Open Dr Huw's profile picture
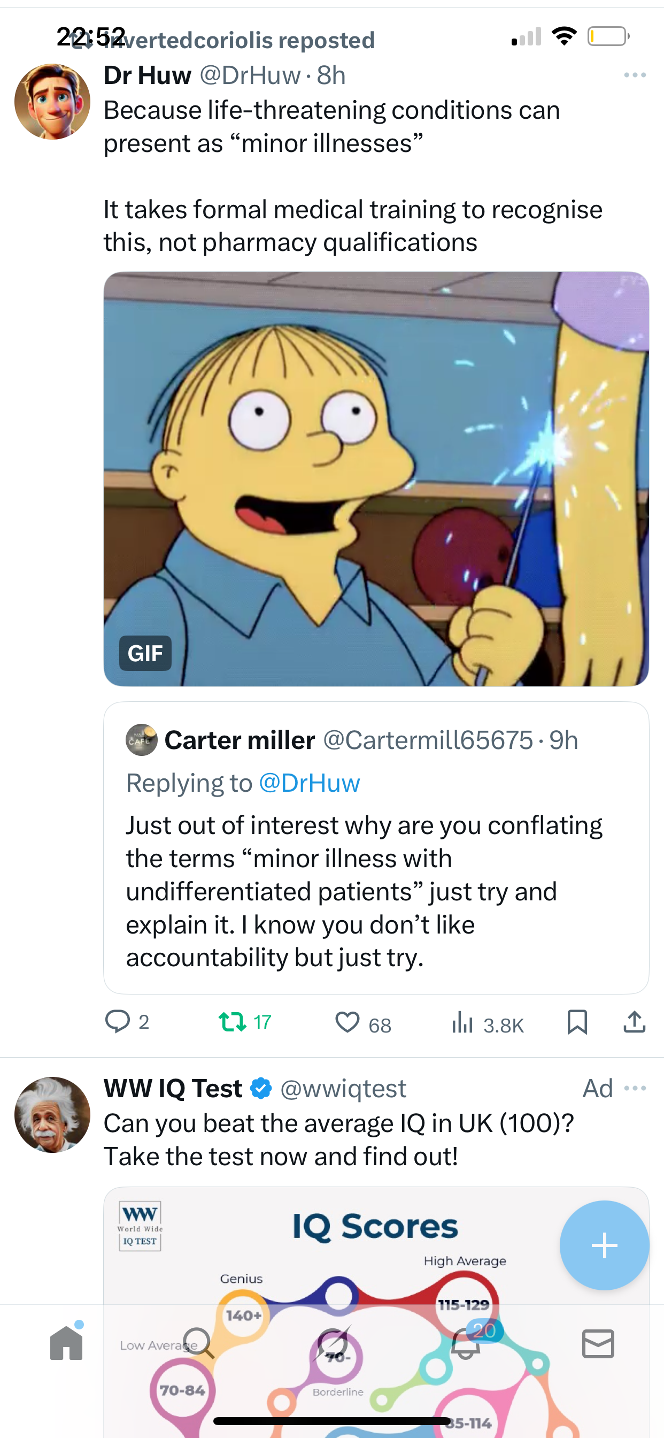This screenshot has width=664, height=1438. [x=52, y=102]
